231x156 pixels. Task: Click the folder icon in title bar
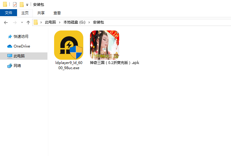coord(5,4)
